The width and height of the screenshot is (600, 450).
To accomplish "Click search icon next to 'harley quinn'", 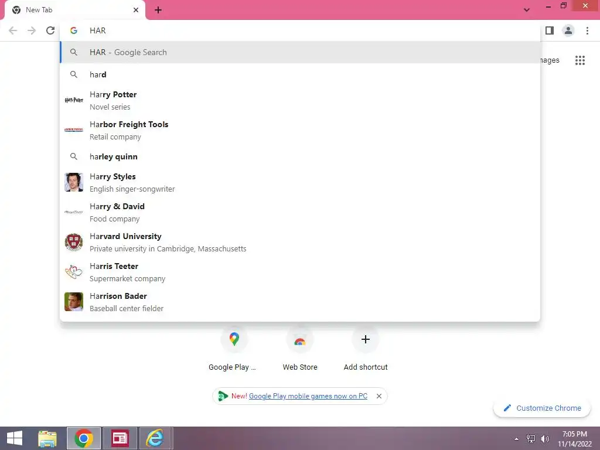I will coord(74,156).
